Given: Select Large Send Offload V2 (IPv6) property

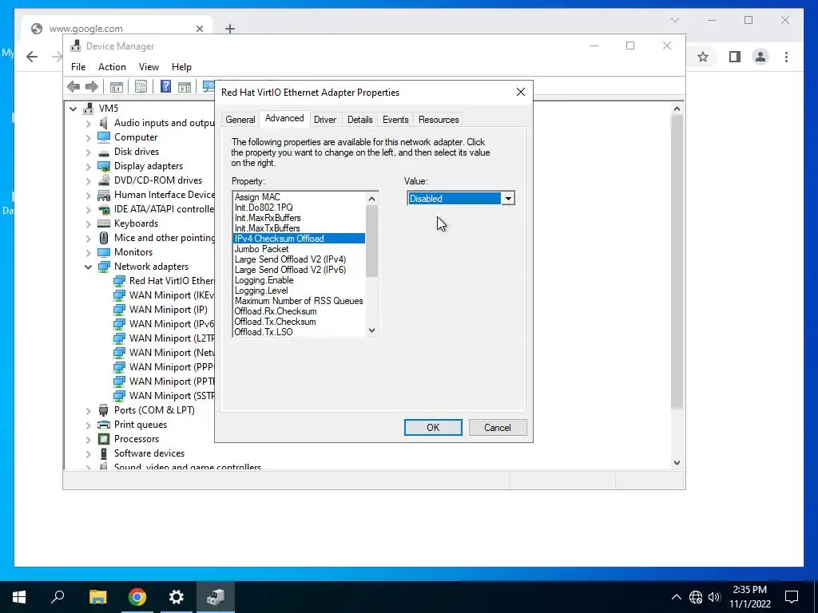Looking at the screenshot, I should [x=299, y=270].
